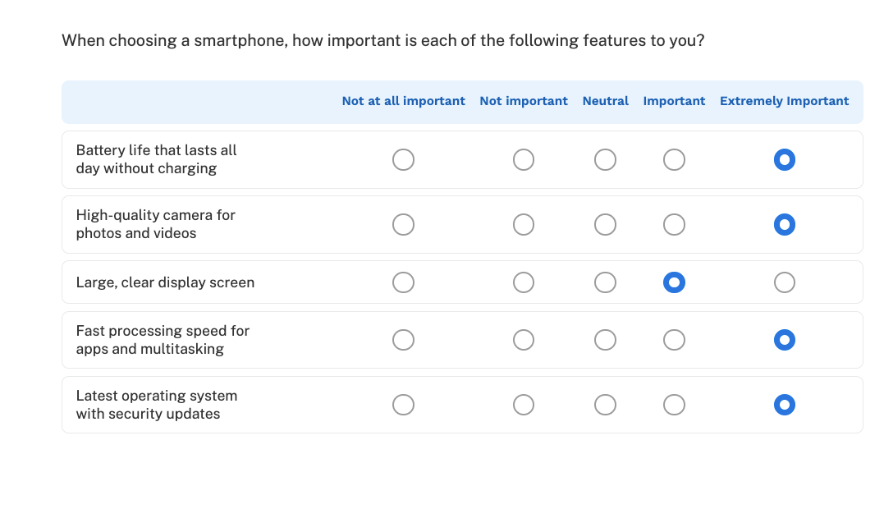The image size is (884, 509).
Task: Choose Not important for processing speed
Action: pos(523,339)
